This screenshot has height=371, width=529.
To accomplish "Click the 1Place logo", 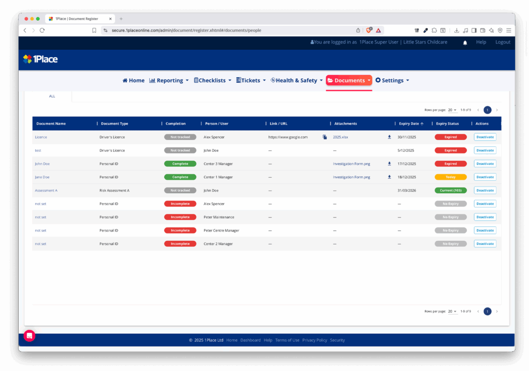I will coord(40,59).
